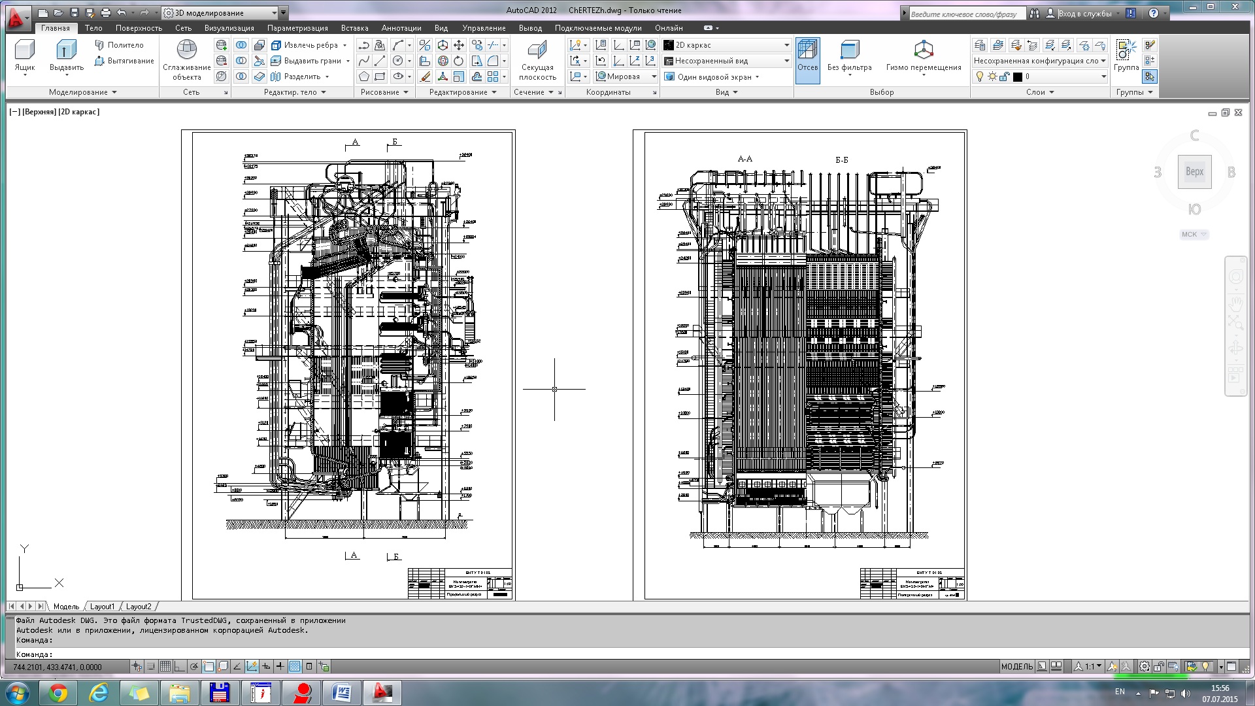Image resolution: width=1255 pixels, height=706 pixels.
Task: Expand the 2D каркас visual style dropdown
Action: (x=784, y=45)
